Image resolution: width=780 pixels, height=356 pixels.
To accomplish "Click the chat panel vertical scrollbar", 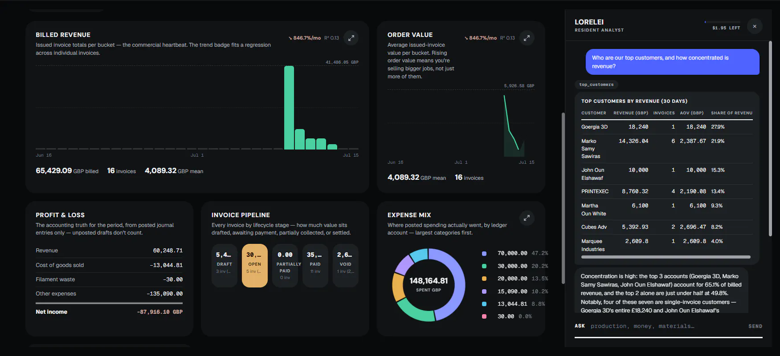I will tap(770, 138).
